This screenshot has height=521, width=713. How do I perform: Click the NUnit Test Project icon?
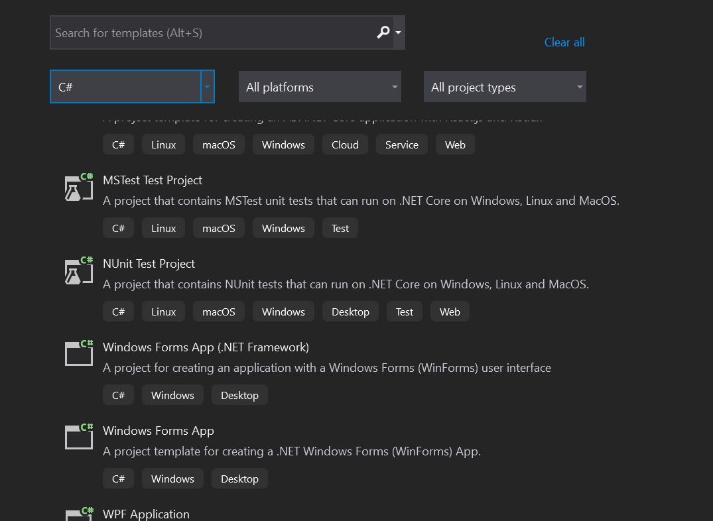coord(79,270)
